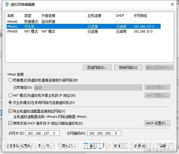Image resolution: width=179 pixels, height=154 pixels.
Task: Select 桥接模式 radio button
Action: pyautogui.click(x=10, y=80)
